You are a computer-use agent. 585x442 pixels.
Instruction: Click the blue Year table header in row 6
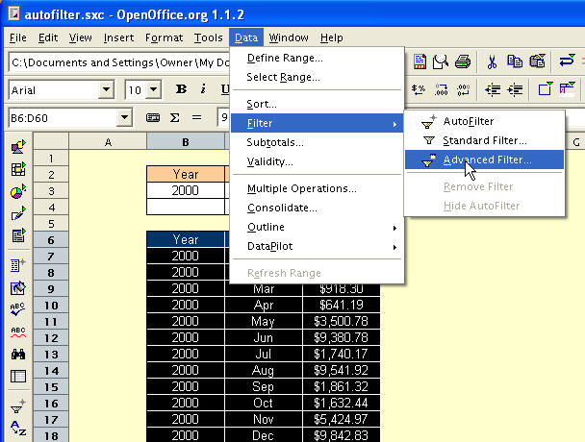coord(186,239)
